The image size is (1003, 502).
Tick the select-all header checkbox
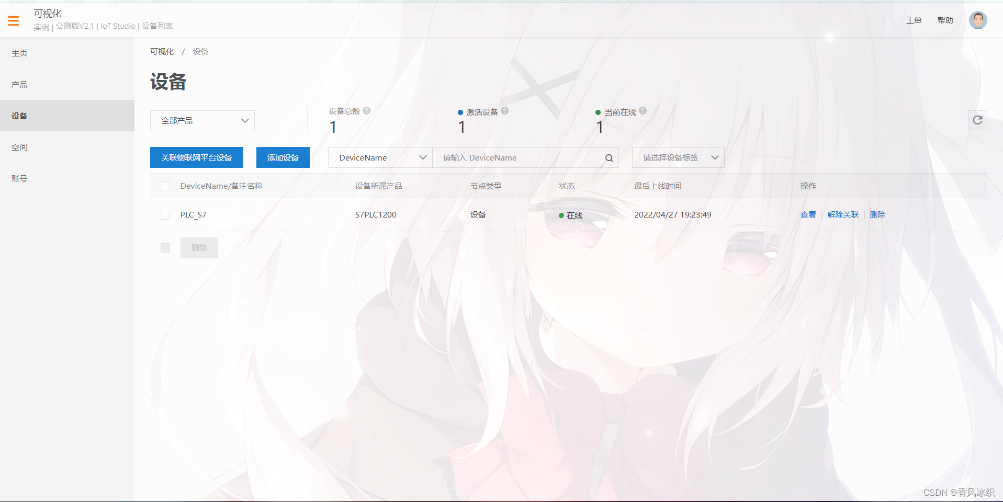(165, 186)
